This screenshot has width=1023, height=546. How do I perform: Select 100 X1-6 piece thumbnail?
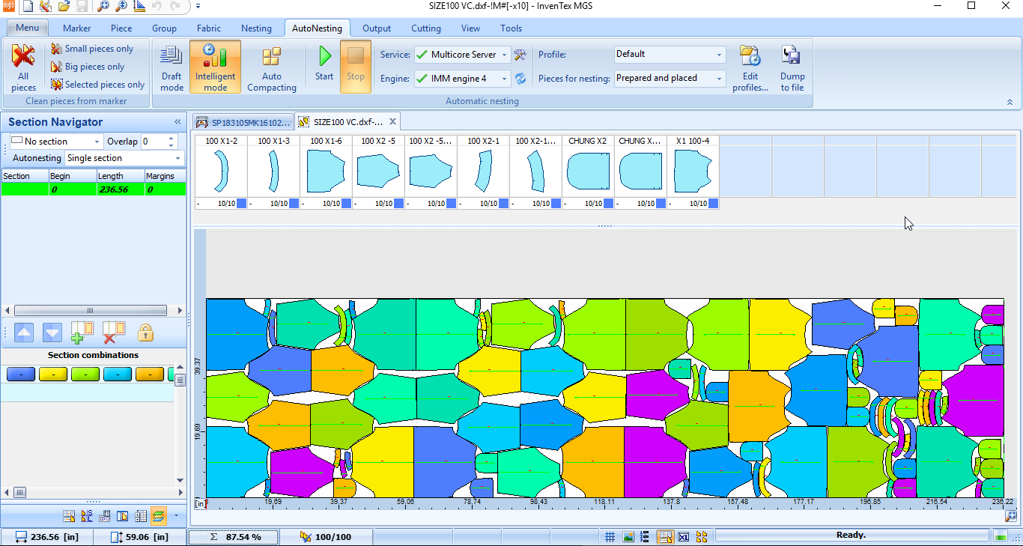click(x=326, y=172)
